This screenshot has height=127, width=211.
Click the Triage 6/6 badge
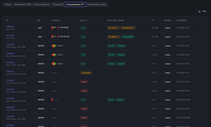click(121, 46)
